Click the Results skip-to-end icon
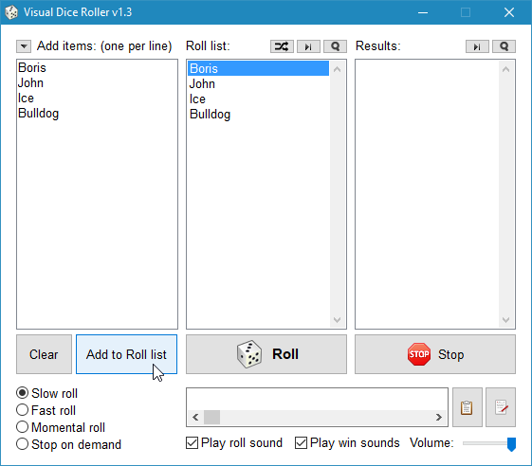The image size is (532, 466). (x=477, y=46)
